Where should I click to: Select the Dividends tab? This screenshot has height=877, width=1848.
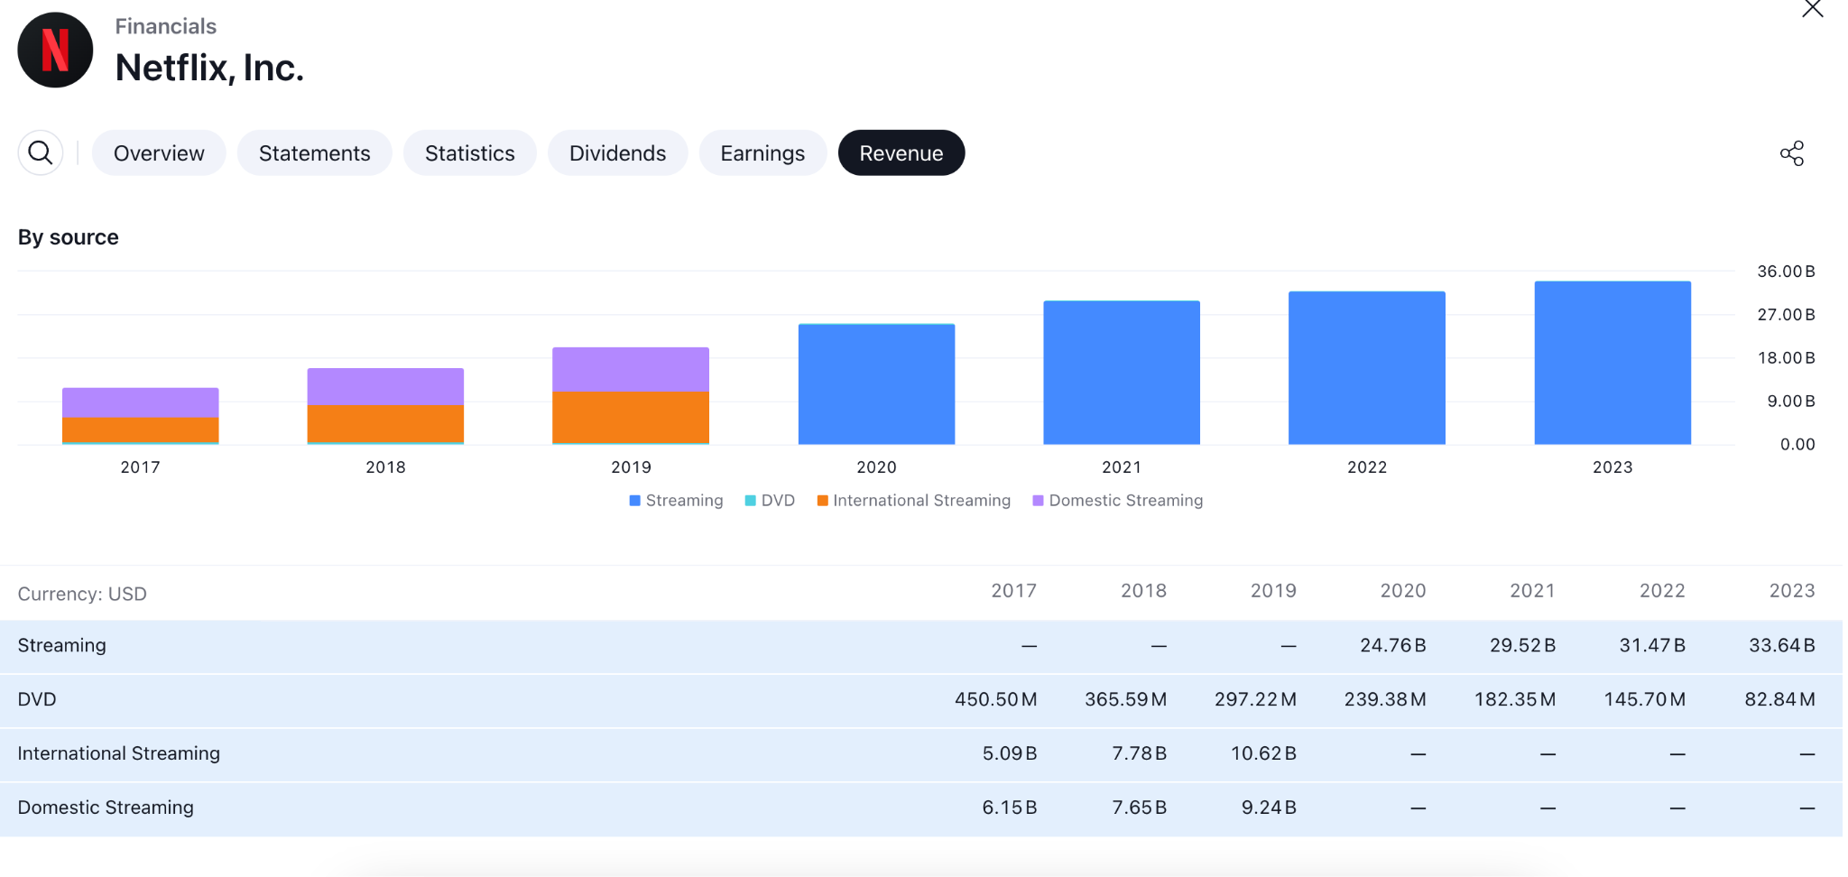click(x=617, y=153)
